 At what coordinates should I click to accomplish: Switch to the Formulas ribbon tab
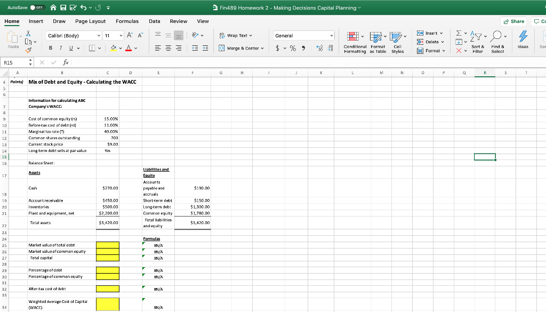(127, 21)
